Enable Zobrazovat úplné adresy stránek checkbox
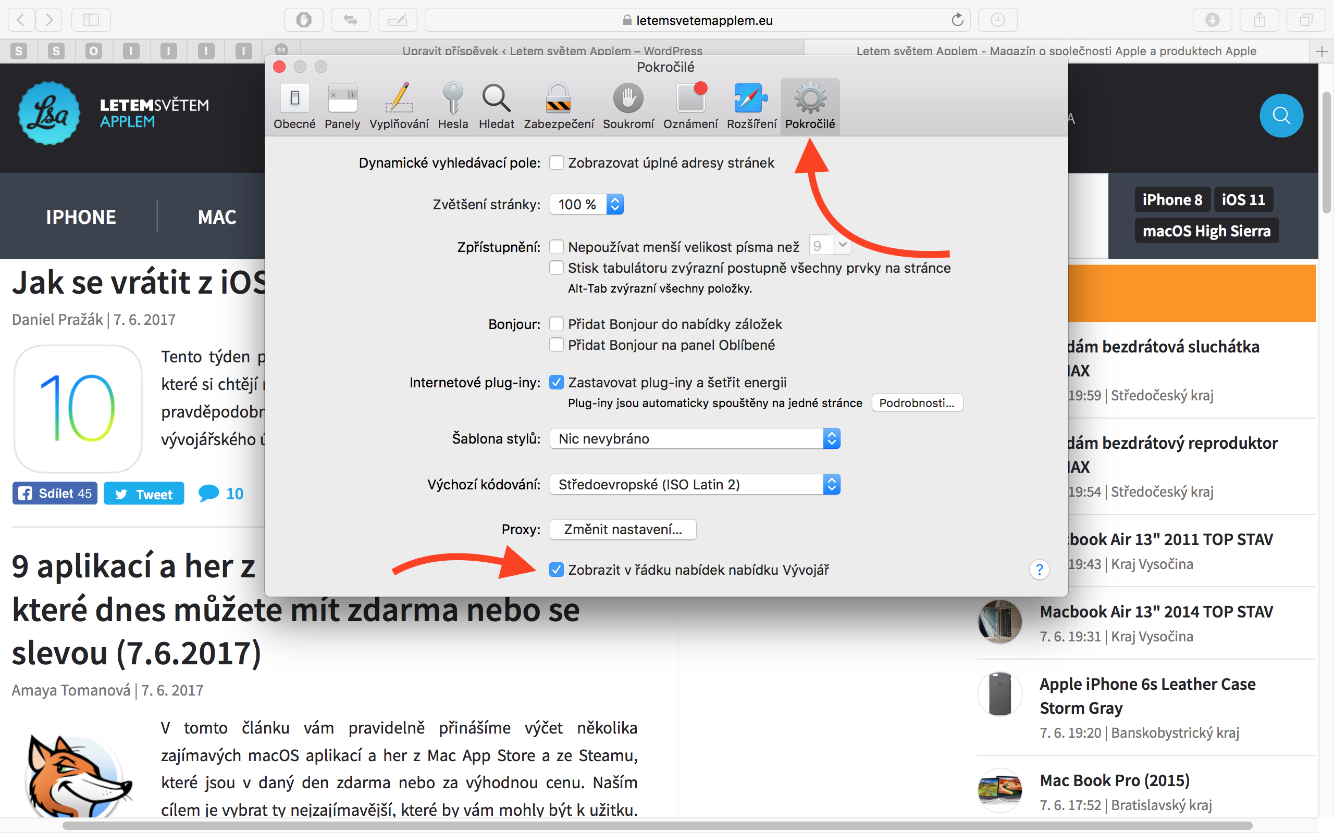Image resolution: width=1334 pixels, height=833 pixels. tap(556, 163)
